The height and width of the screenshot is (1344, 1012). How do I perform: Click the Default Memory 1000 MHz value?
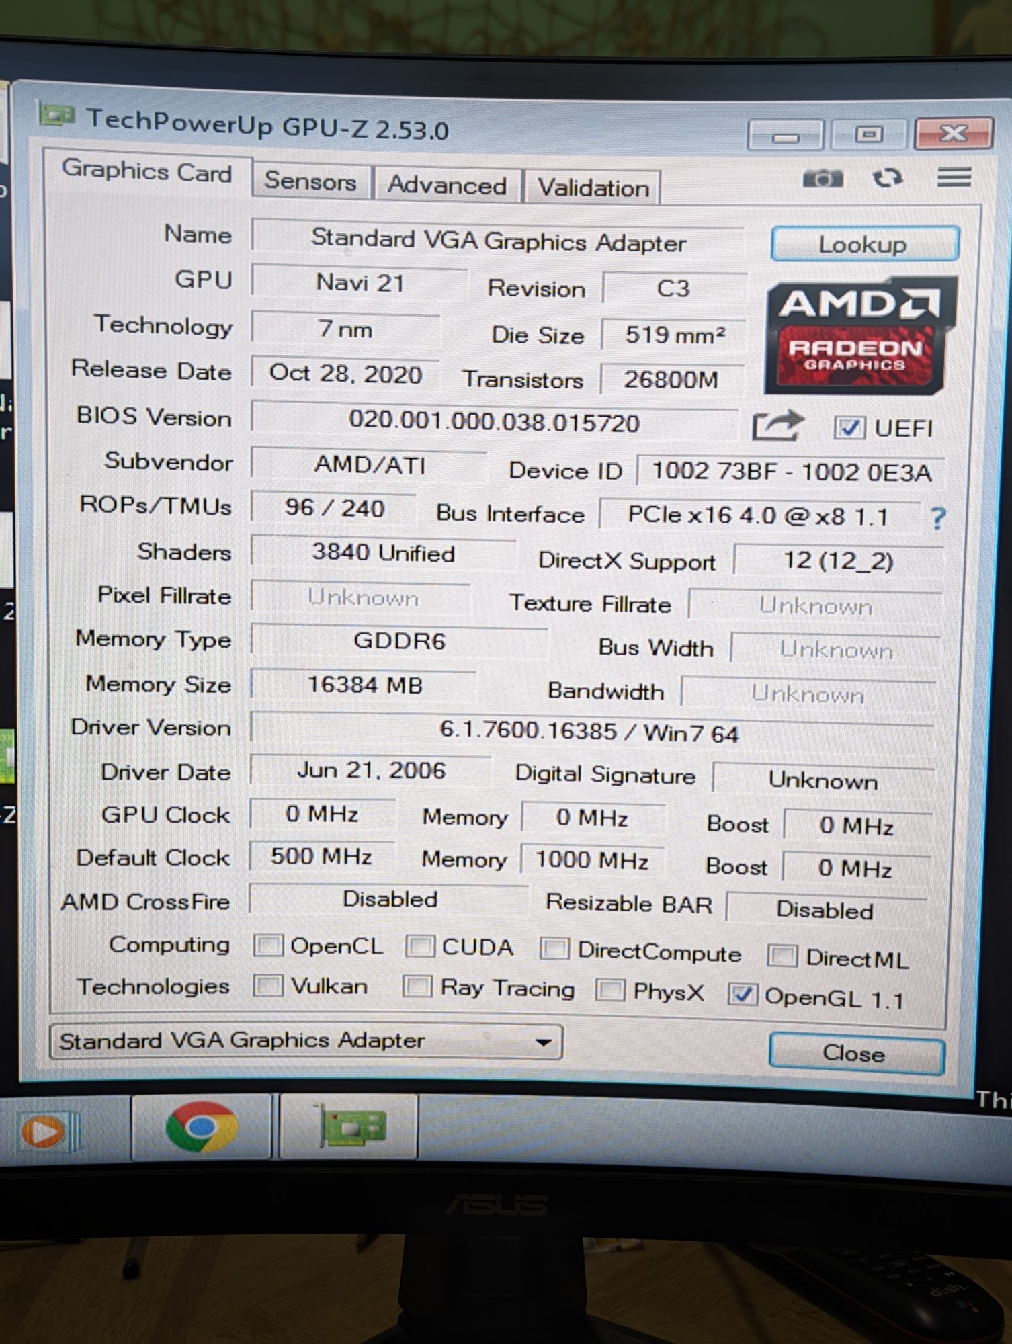tap(591, 861)
